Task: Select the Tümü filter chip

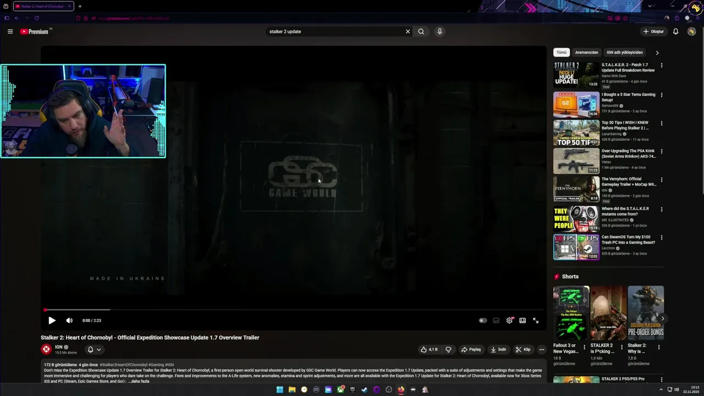Action: [561, 52]
